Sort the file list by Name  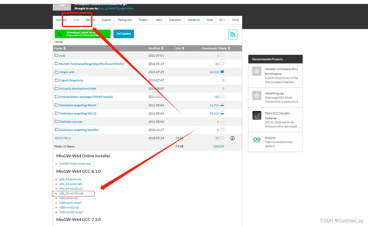(x=60, y=48)
